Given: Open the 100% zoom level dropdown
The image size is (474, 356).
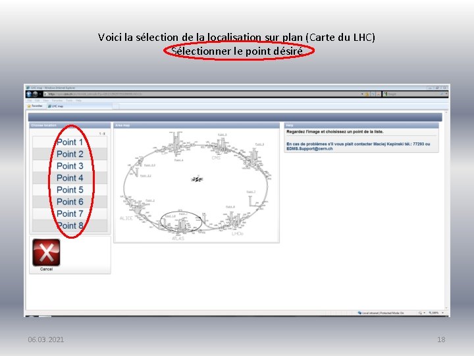Looking at the screenshot, I should pos(443,312).
